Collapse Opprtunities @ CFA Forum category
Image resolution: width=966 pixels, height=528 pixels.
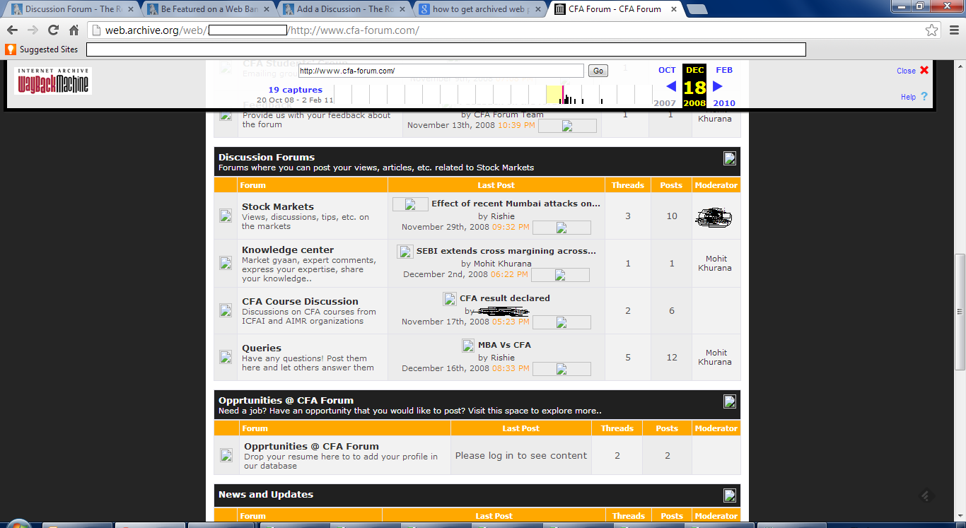click(730, 401)
